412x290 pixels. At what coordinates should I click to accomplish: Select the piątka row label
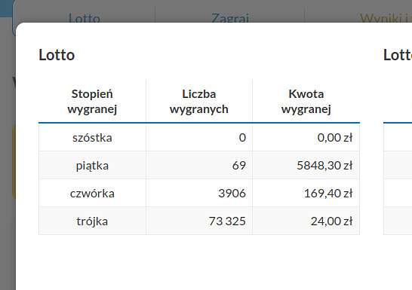[92, 166]
